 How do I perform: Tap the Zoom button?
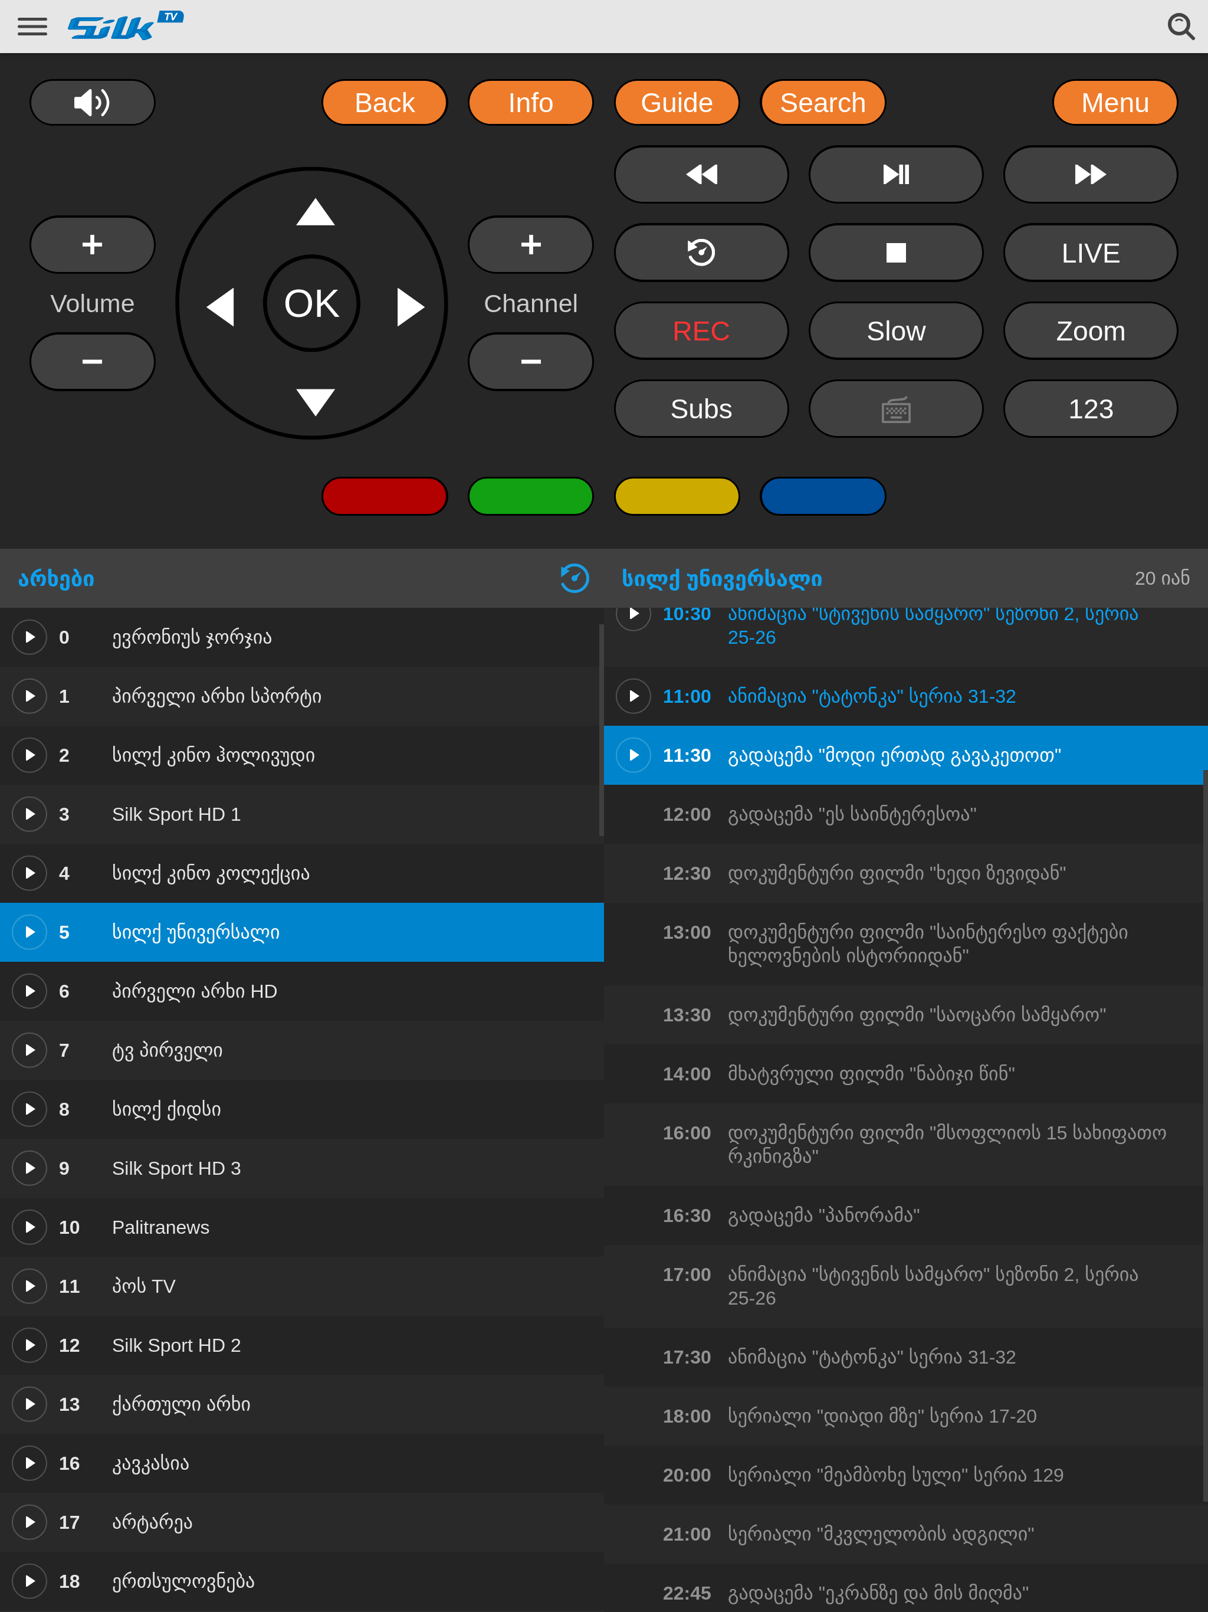[1090, 330]
